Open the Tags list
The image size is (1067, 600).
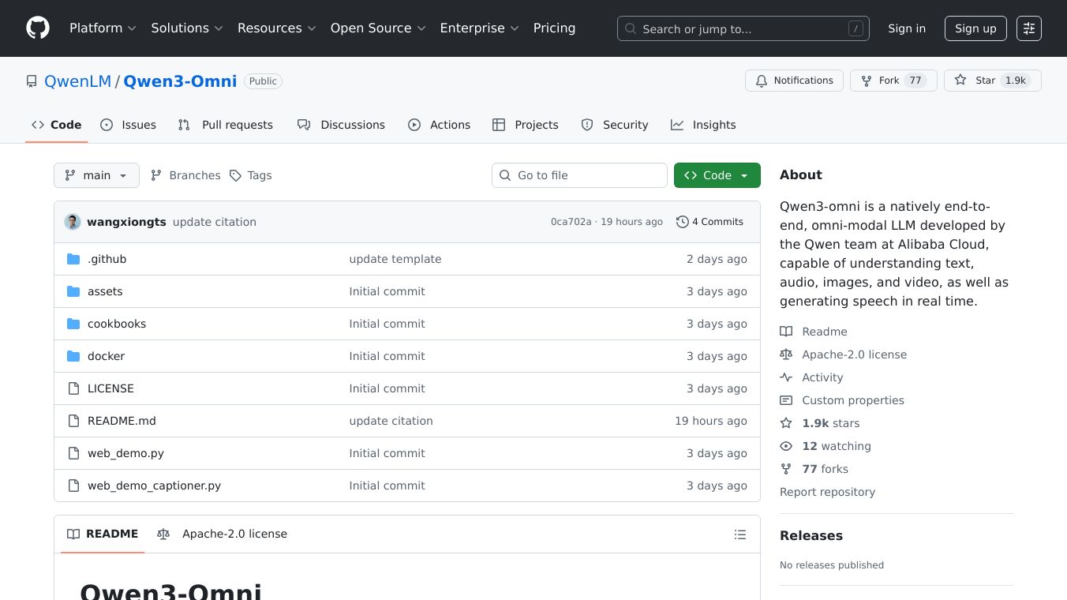coord(250,175)
